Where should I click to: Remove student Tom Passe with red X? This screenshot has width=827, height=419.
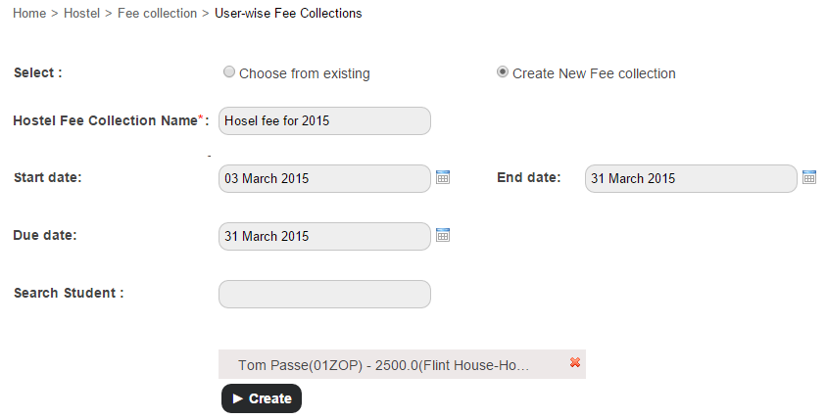tap(575, 363)
